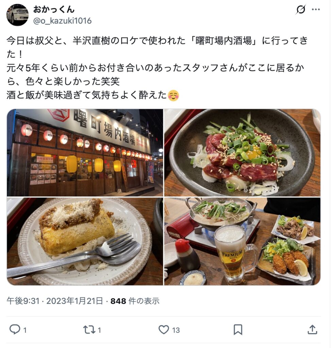Image resolution: width=334 pixels, height=348 pixels.
Task: View the 848 件の表示 view count
Action: (135, 301)
